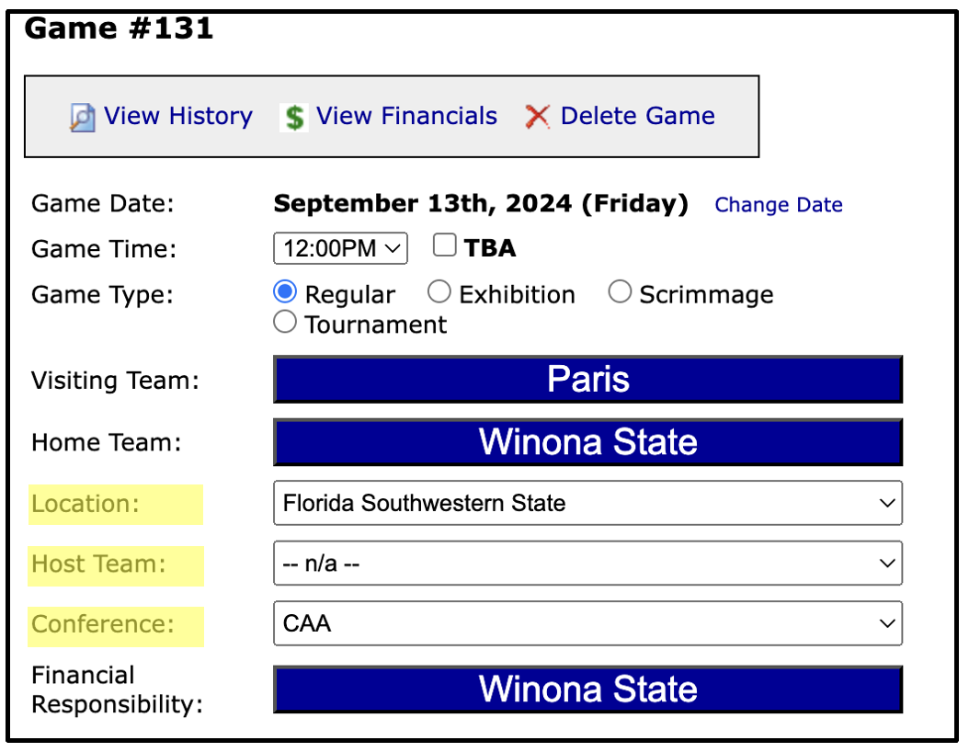The image size is (969, 752).
Task: Click the View History magnifier icon
Action: pyautogui.click(x=82, y=118)
